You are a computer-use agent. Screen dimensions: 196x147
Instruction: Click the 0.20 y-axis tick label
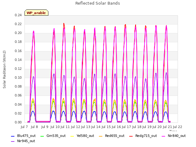18,33
